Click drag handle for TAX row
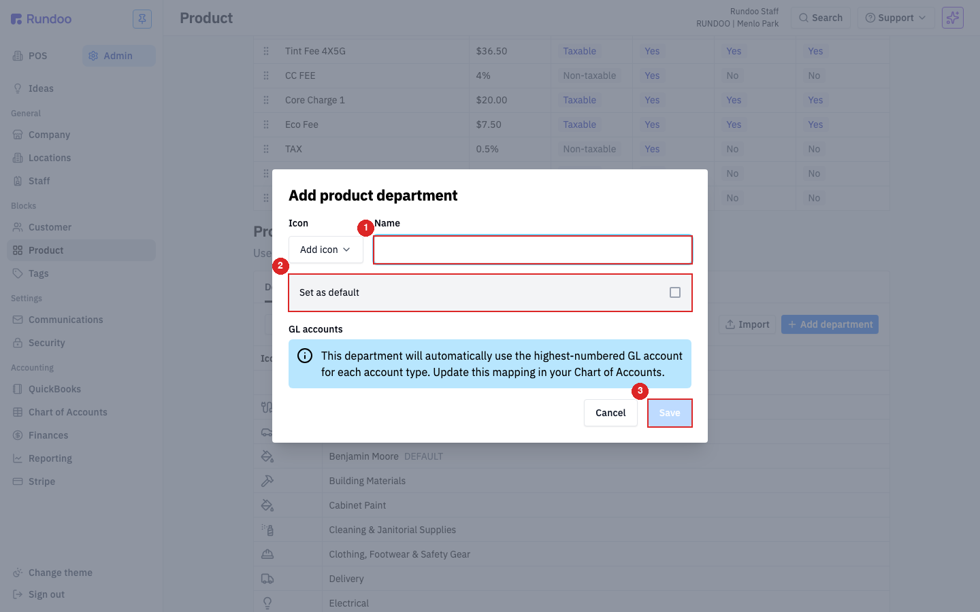 266,149
